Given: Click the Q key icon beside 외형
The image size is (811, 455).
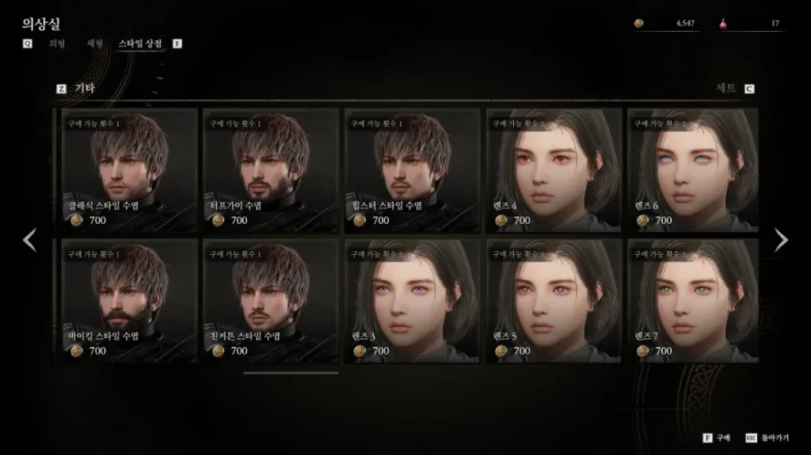Looking at the screenshot, I should 28,44.
